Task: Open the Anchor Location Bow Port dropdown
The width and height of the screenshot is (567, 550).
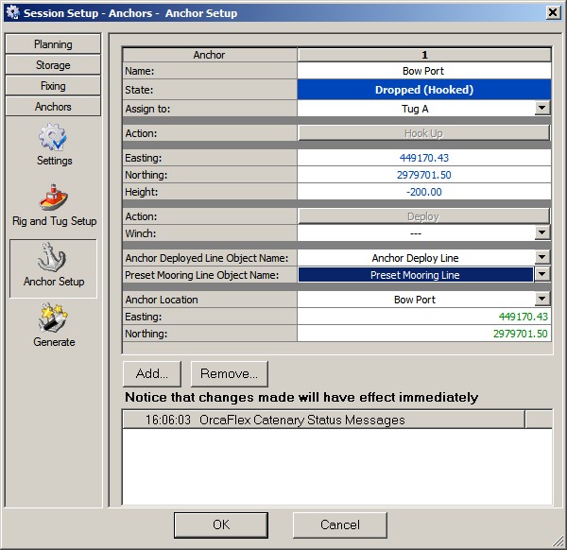Action: (x=541, y=300)
